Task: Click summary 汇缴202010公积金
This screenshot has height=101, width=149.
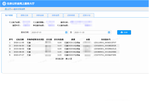Action: click(x=72, y=46)
